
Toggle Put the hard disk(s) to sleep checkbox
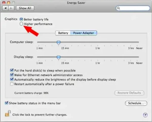12,70
